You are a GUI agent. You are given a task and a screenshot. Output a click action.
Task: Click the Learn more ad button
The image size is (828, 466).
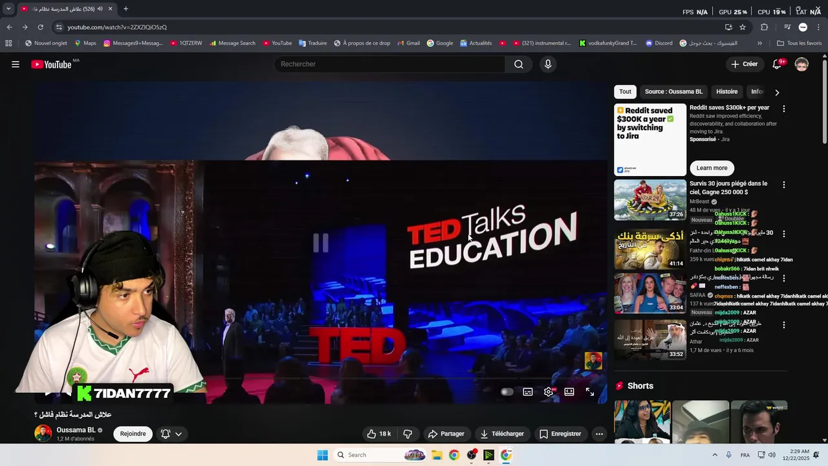[712, 168]
